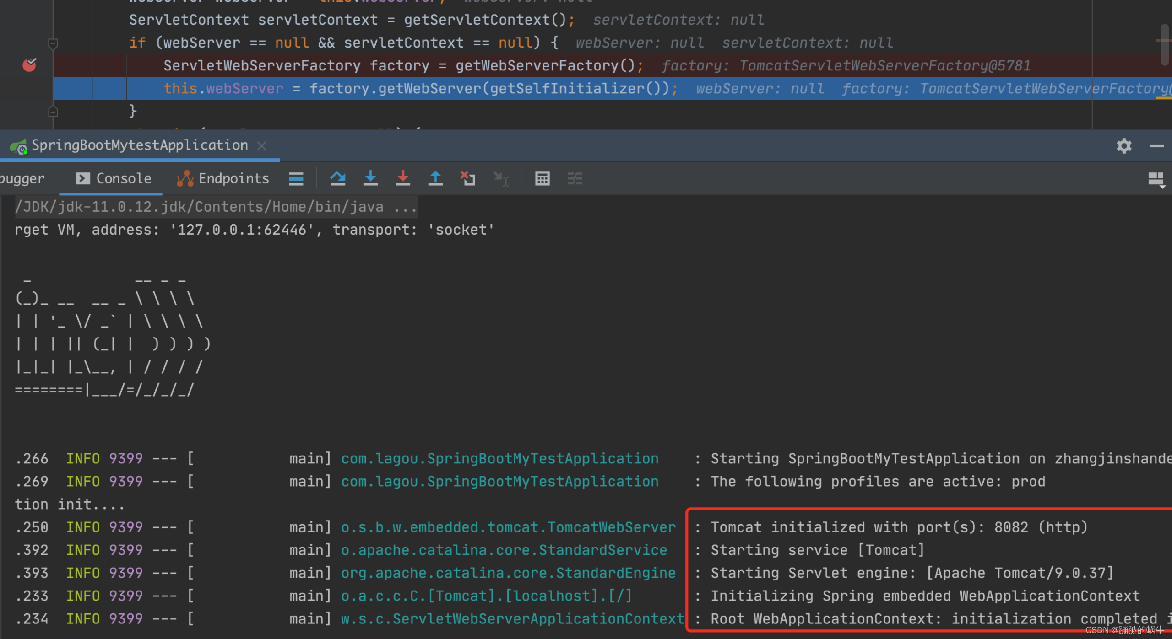Click the Step Over debug icon
Viewport: 1172px width, 639px height.
coord(338,178)
